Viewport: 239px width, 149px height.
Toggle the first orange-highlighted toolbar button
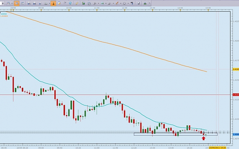click(x=16, y=3)
